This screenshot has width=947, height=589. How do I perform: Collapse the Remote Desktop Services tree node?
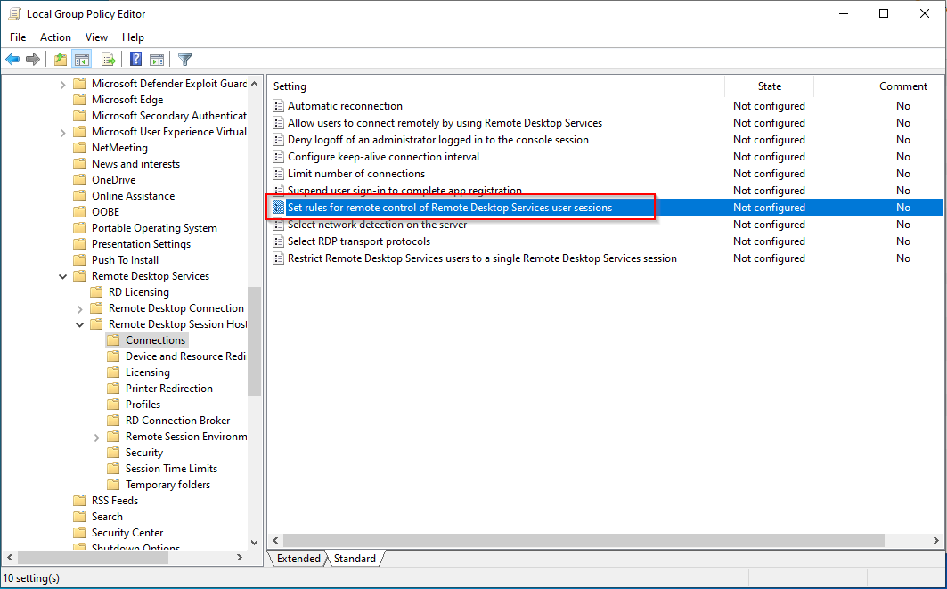coord(63,276)
